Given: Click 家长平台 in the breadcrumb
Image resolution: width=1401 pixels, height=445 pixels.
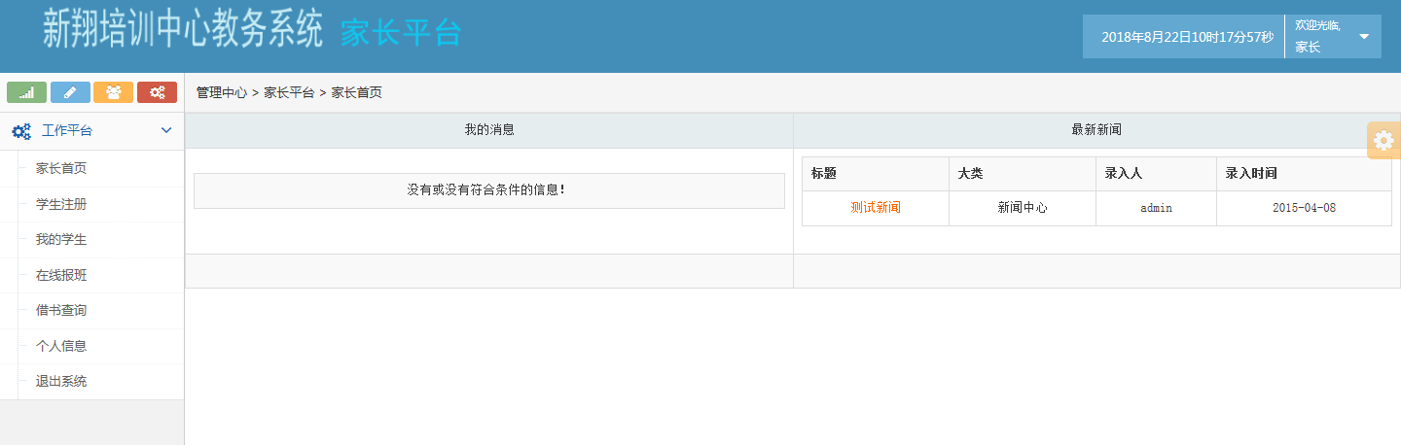Looking at the screenshot, I should click(x=289, y=93).
